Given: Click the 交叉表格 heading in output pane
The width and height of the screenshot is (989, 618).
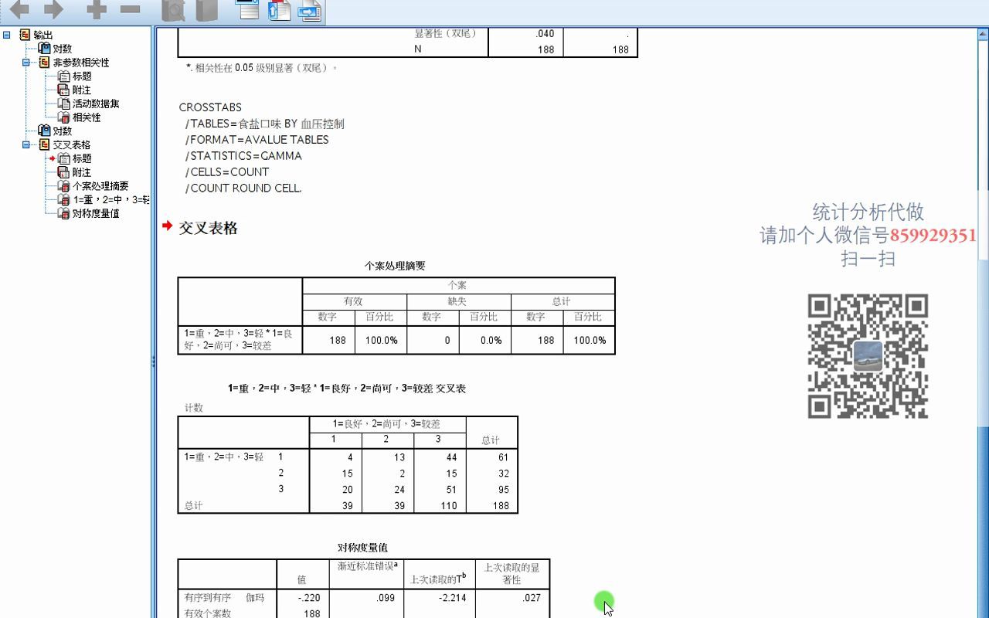Looking at the screenshot, I should (208, 228).
